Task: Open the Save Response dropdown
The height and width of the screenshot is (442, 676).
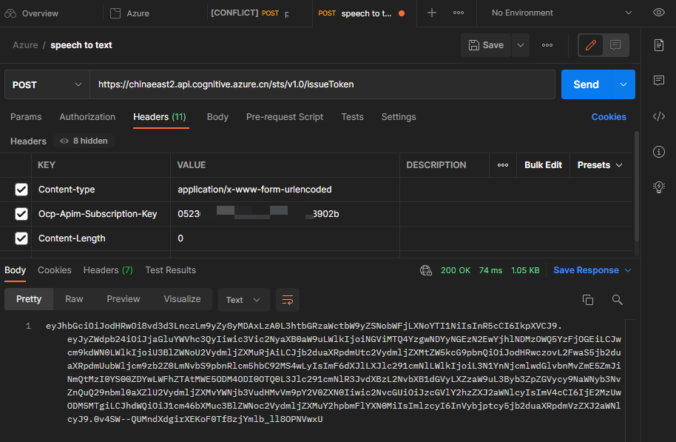Action: [x=592, y=270]
